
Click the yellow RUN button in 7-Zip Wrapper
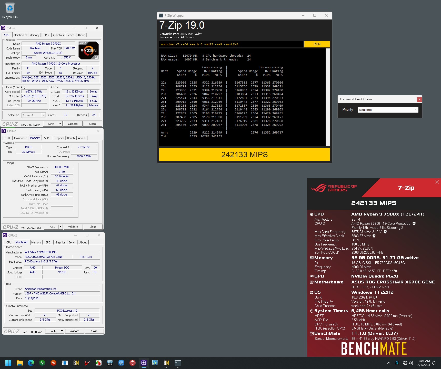(x=317, y=44)
